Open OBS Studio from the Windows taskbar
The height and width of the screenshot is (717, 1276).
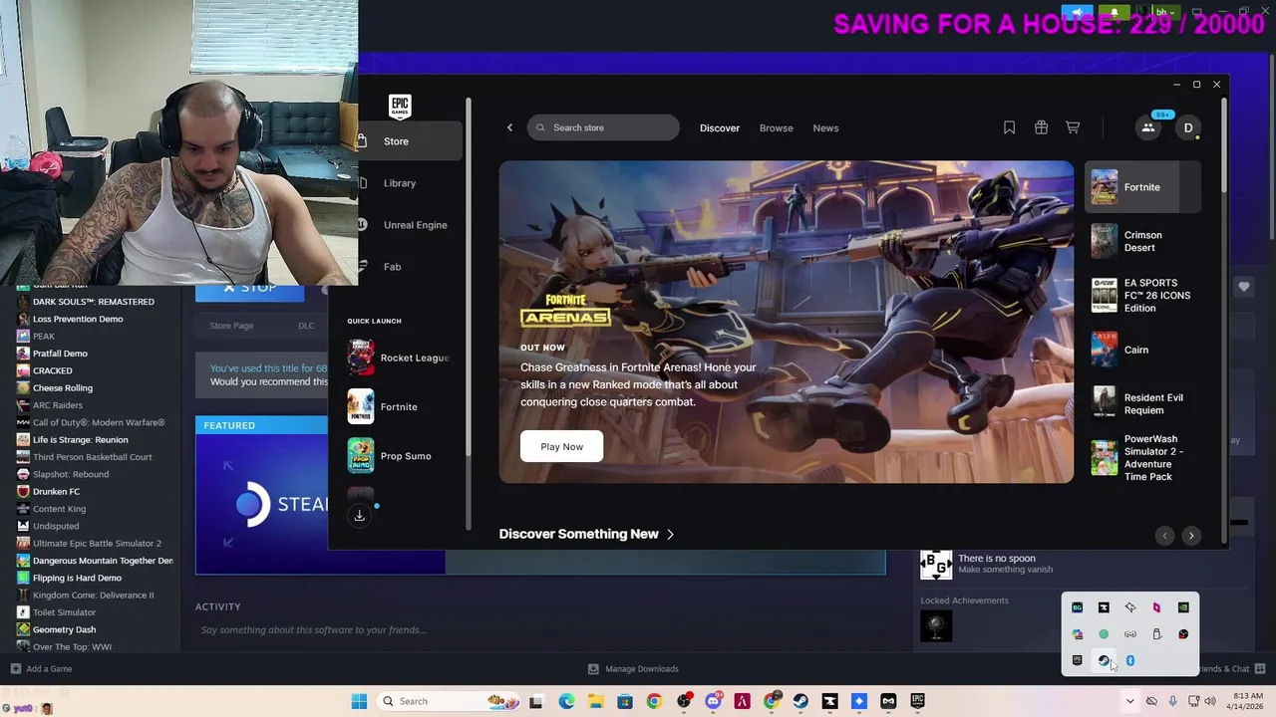click(684, 701)
